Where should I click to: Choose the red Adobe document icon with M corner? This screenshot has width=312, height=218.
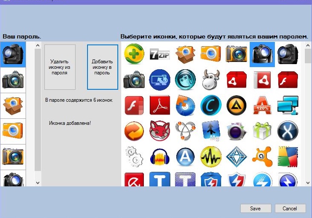click(x=262, y=80)
